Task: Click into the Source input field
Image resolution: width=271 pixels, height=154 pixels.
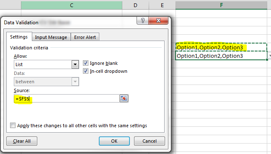Action: tap(67, 99)
